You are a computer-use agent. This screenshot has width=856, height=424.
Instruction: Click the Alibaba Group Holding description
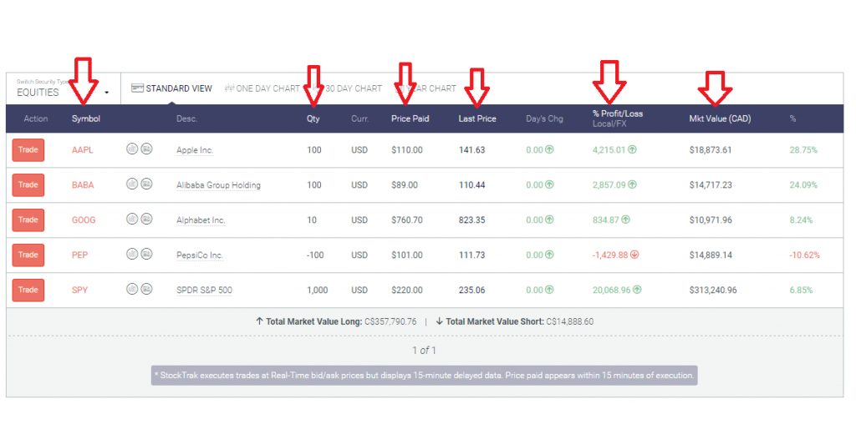[x=218, y=184]
